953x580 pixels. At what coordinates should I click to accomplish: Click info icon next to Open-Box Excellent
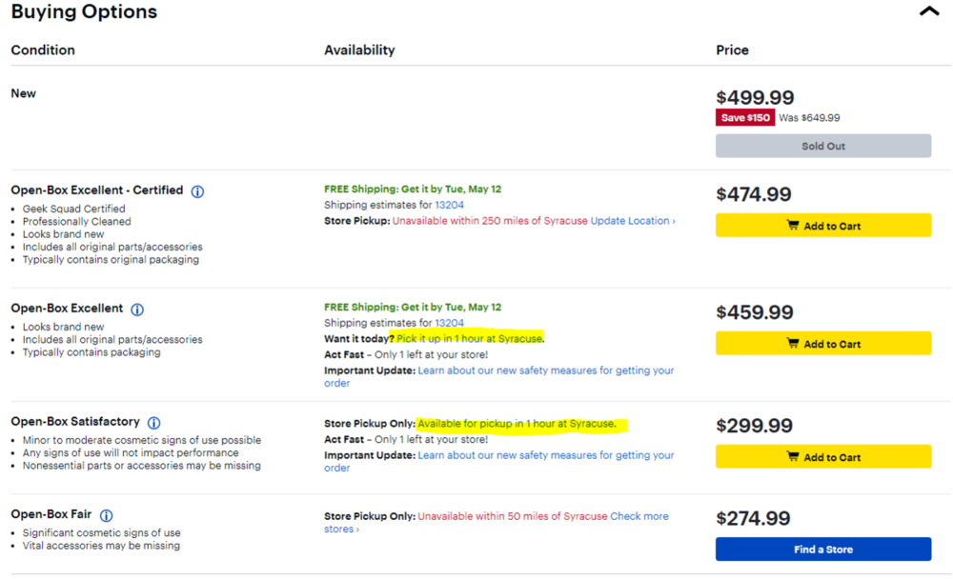tap(137, 310)
